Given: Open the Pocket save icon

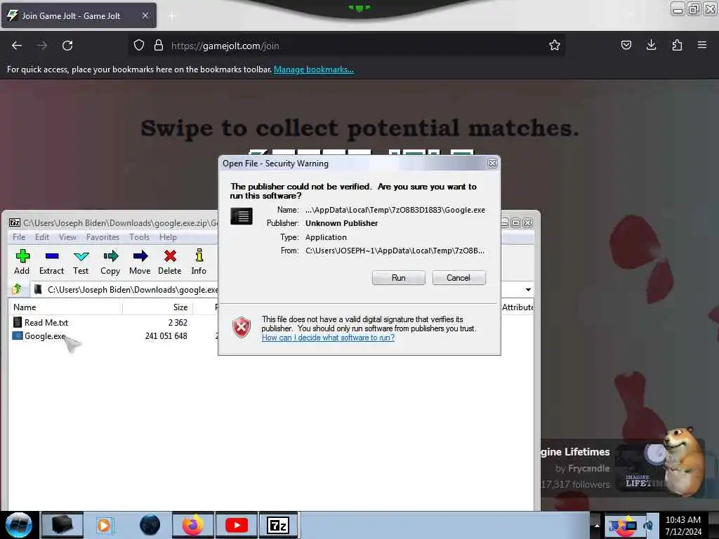Looking at the screenshot, I should point(626,45).
